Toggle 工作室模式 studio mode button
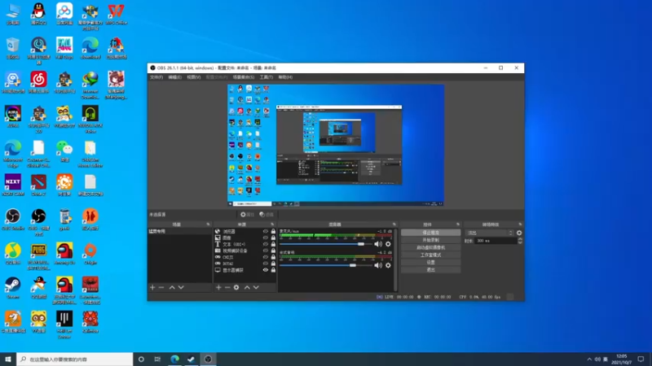The height and width of the screenshot is (366, 652). coord(430,255)
